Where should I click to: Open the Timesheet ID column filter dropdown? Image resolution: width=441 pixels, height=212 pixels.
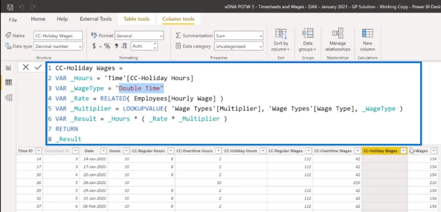pos(75,151)
